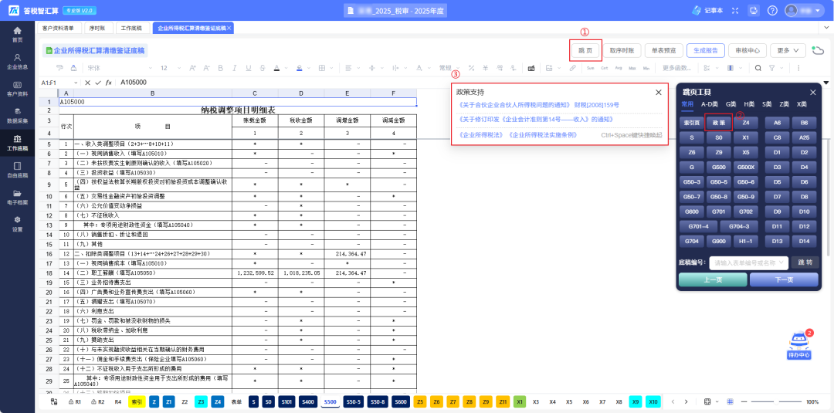Open 客户资料 in the sidebar
The image size is (834, 413).
[x=18, y=89]
